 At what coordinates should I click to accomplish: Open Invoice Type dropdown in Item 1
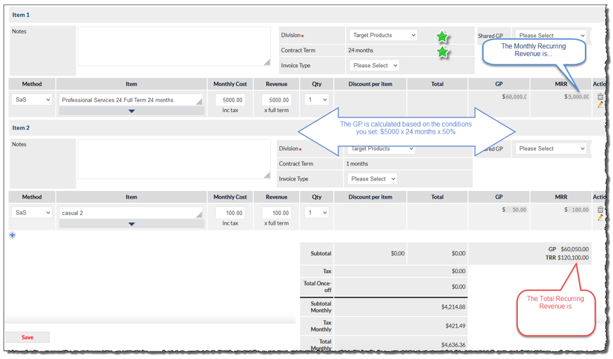373,66
